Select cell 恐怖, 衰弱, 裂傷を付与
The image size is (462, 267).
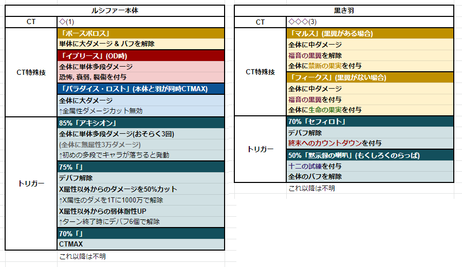[x=141, y=77]
